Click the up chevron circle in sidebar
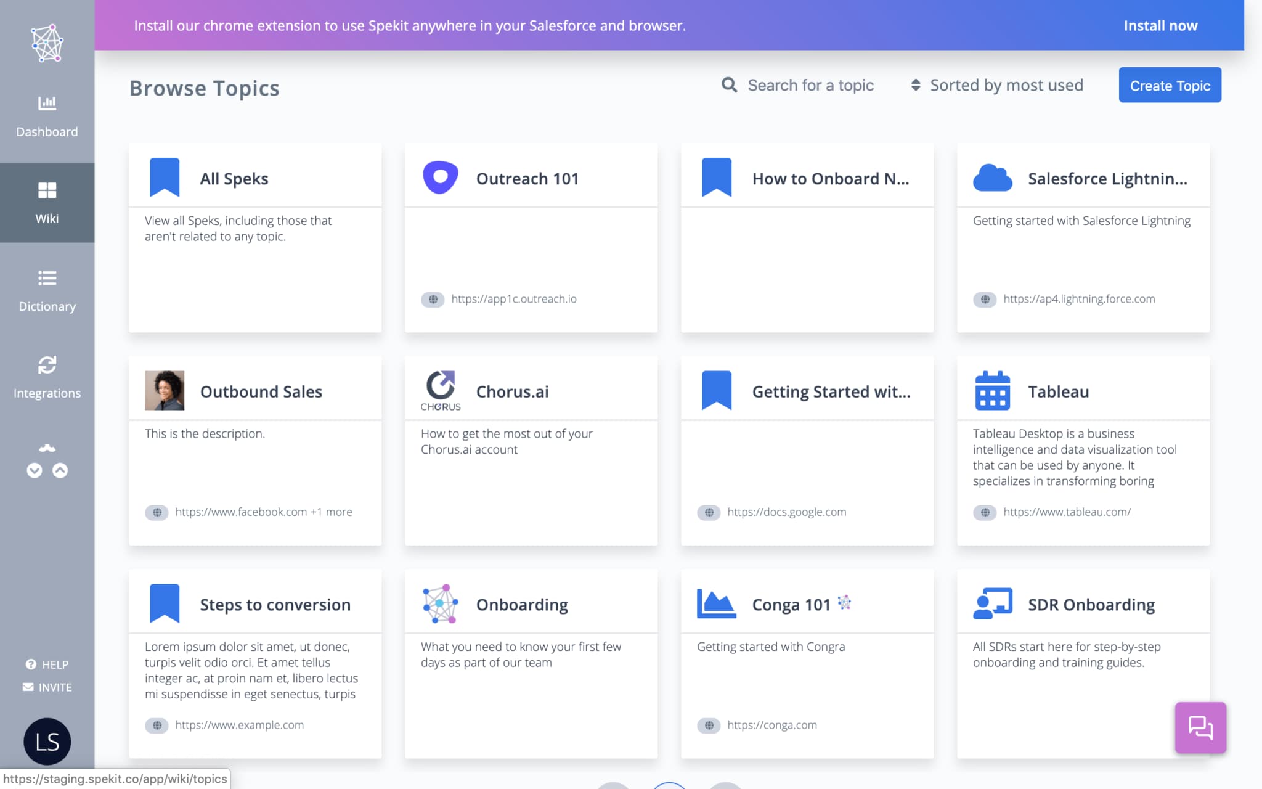 (x=60, y=471)
